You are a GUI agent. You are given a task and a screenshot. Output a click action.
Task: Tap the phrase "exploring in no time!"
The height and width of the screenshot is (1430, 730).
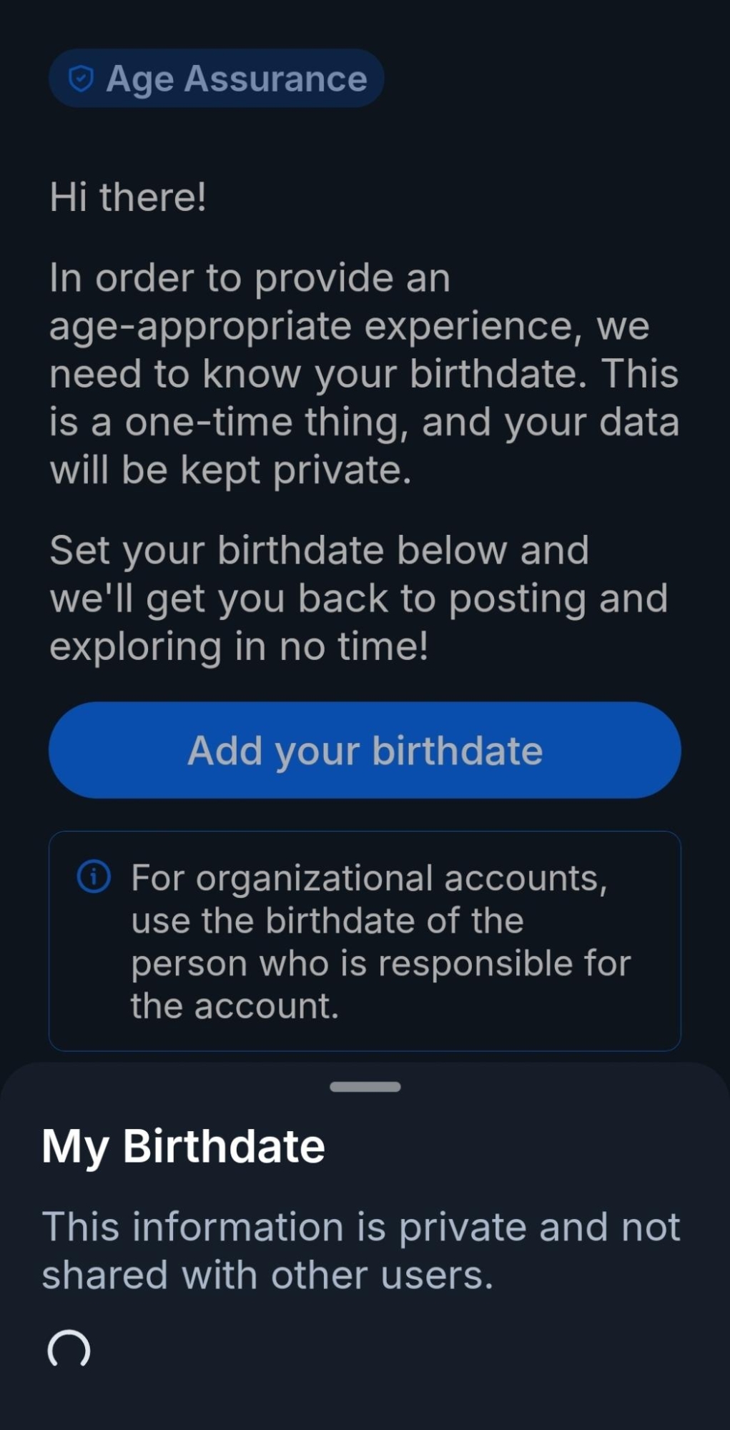click(x=239, y=646)
